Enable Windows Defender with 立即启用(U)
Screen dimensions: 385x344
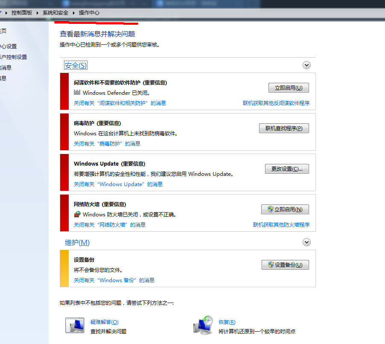(289, 87)
